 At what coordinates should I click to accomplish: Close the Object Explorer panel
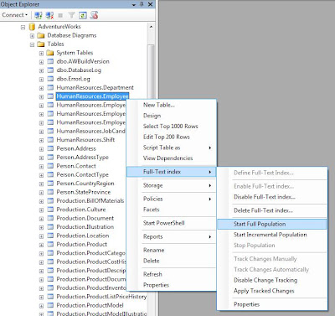[x=150, y=4]
